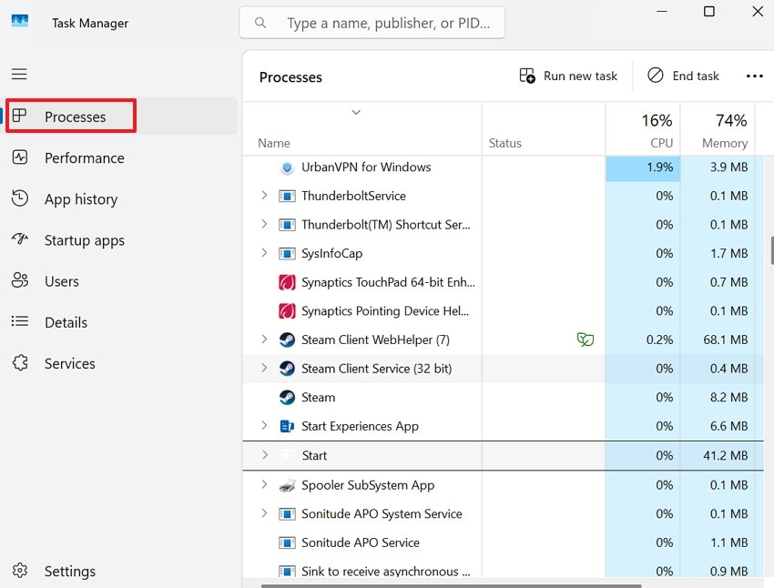Click the Run new task button
This screenshot has height=588, width=774.
pos(567,76)
